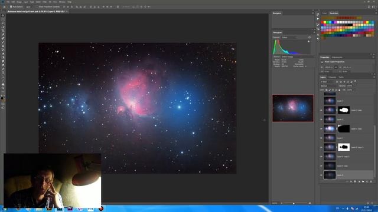Click the foreground color swatch in toolbar
Screen dimensions: 378x212
[x=2, y=98]
